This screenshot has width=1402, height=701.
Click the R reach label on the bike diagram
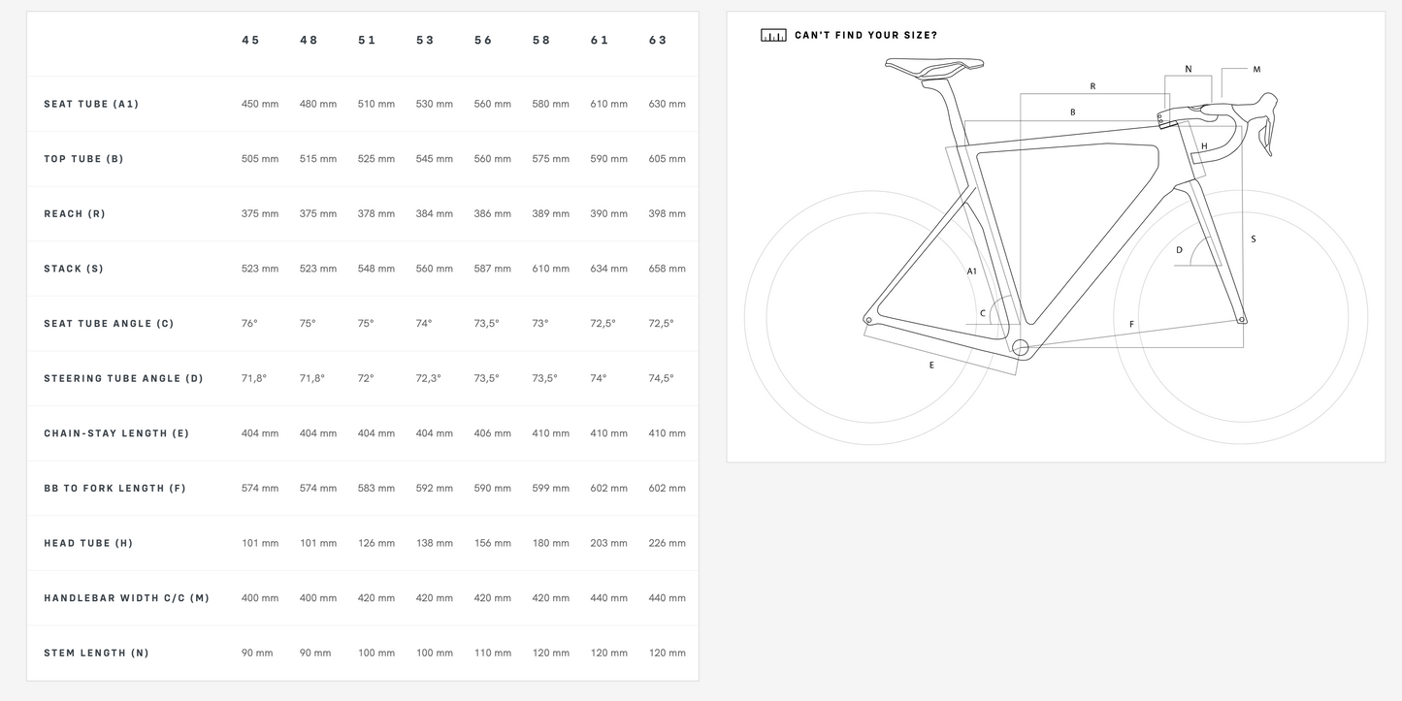(x=1092, y=86)
